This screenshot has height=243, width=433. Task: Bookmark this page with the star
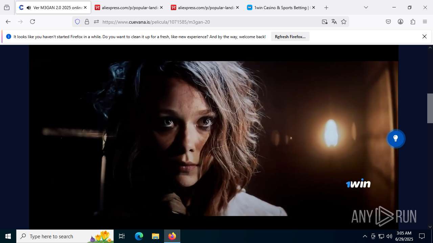[344, 22]
